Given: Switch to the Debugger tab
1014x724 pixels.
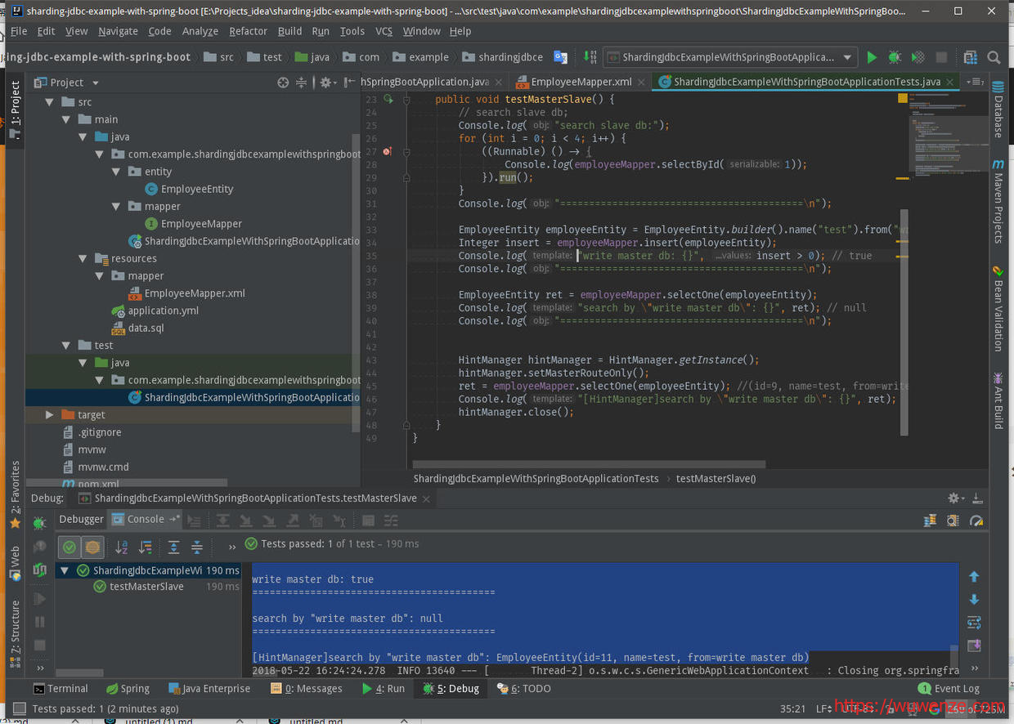Looking at the screenshot, I should pos(81,519).
